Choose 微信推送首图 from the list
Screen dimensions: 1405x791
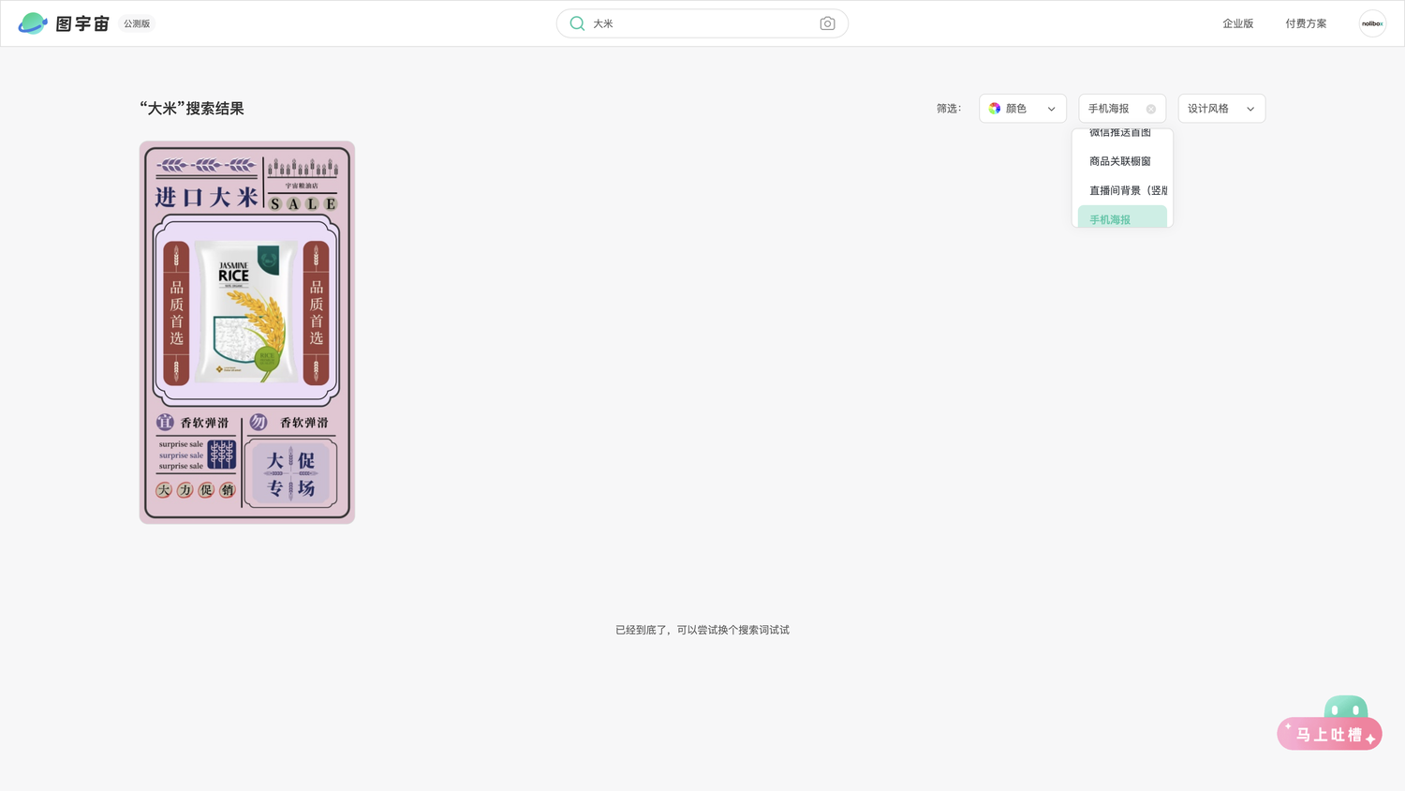point(1122,133)
